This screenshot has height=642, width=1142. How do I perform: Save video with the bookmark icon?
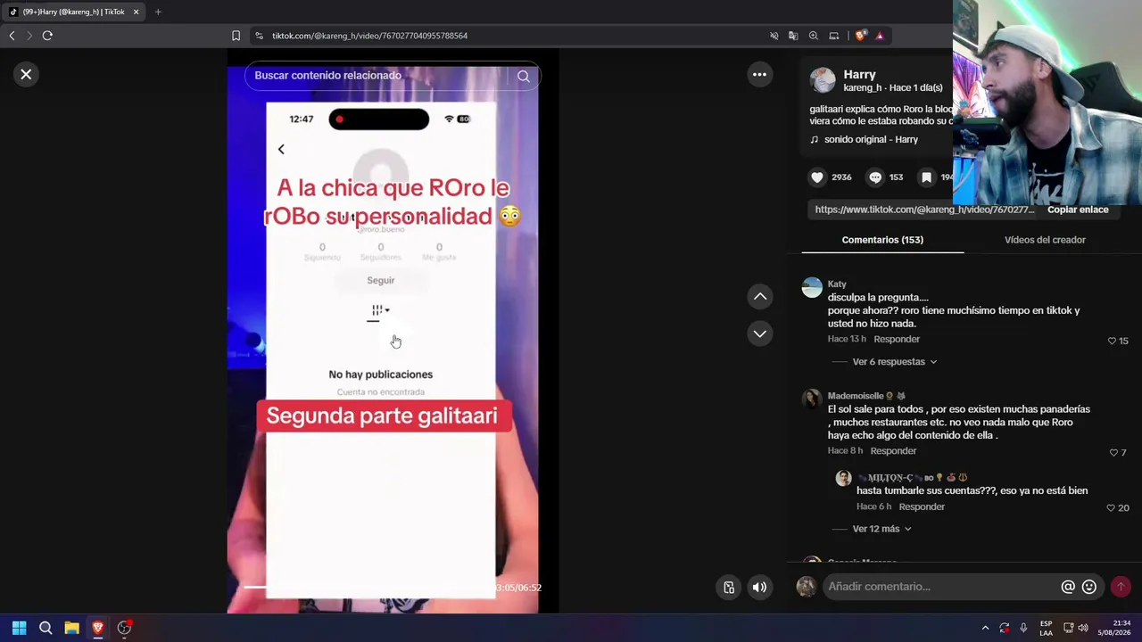click(927, 177)
